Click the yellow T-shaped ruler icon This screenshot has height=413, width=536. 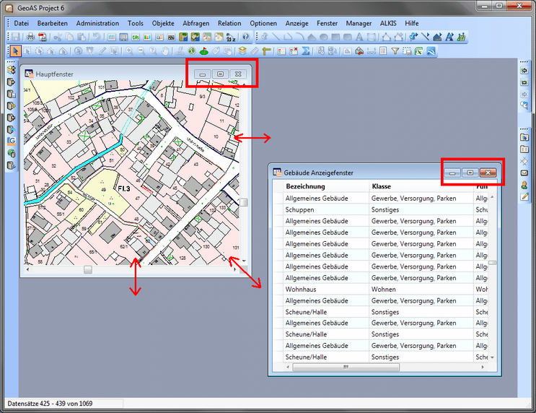pos(266,51)
